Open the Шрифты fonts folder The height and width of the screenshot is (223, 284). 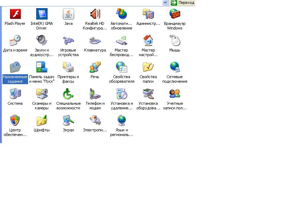click(42, 121)
